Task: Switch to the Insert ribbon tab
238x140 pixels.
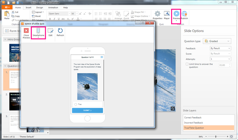Action: coord(28,8)
